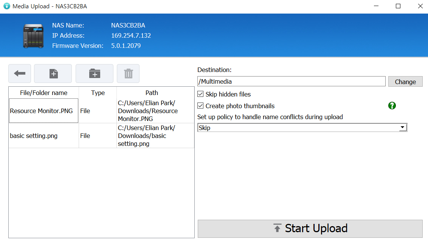Screen dimensions: 428x245
Task: Click the Path column header
Action: point(152,93)
